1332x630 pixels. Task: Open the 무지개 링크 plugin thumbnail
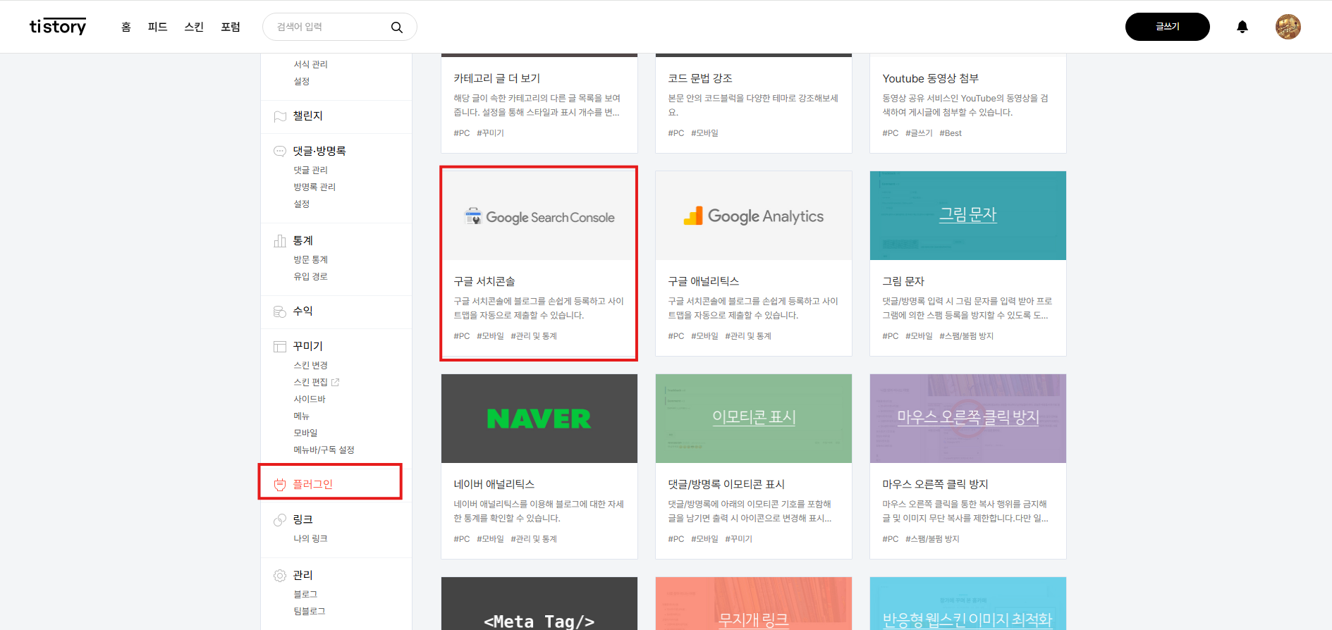[754, 604]
